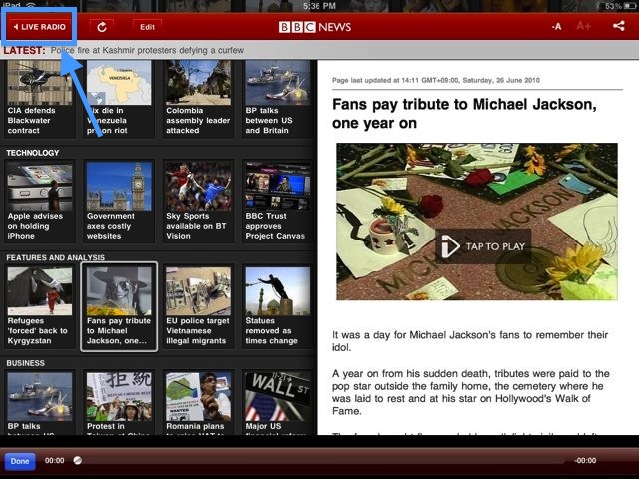Image resolution: width=639 pixels, height=479 pixels.
Task: Open BP talks story in top row
Action: 278,98
